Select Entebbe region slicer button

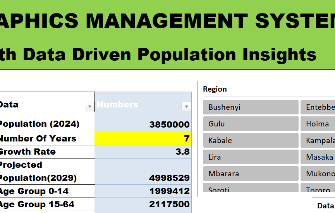tap(318, 107)
